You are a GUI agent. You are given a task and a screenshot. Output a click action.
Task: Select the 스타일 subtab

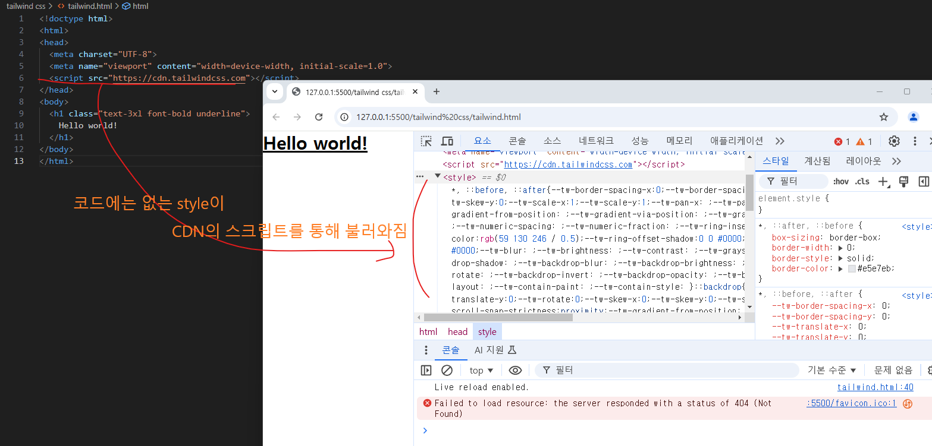(x=776, y=161)
